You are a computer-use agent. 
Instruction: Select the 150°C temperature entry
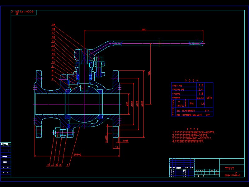click(180, 105)
